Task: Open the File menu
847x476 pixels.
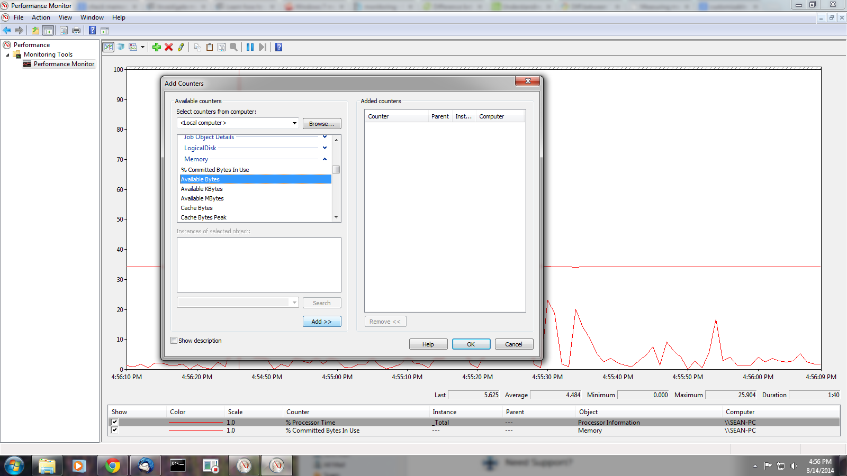Action: click(x=19, y=17)
